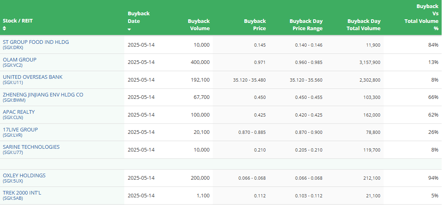Image resolution: width=442 pixels, height=205 pixels.
Task: Select ticker code (SGX:CLN)
Action: (x=13, y=117)
